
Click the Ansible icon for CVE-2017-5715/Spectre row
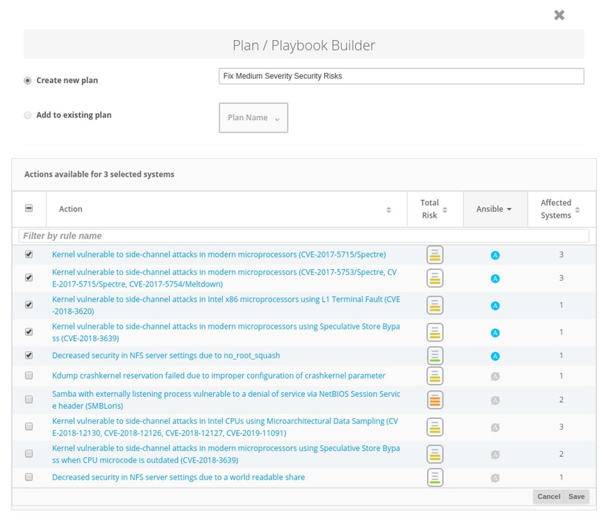pyautogui.click(x=495, y=255)
